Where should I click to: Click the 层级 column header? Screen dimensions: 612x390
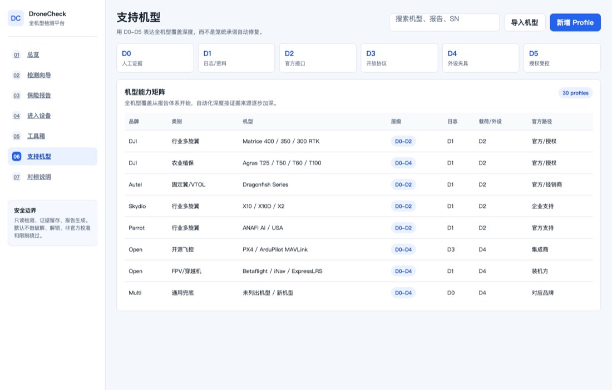coord(396,122)
